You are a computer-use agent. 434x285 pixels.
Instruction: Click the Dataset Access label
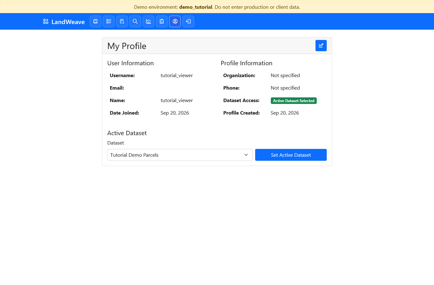[241, 101]
